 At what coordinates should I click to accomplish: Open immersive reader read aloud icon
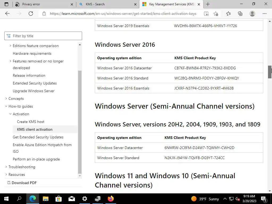[x=206, y=14]
